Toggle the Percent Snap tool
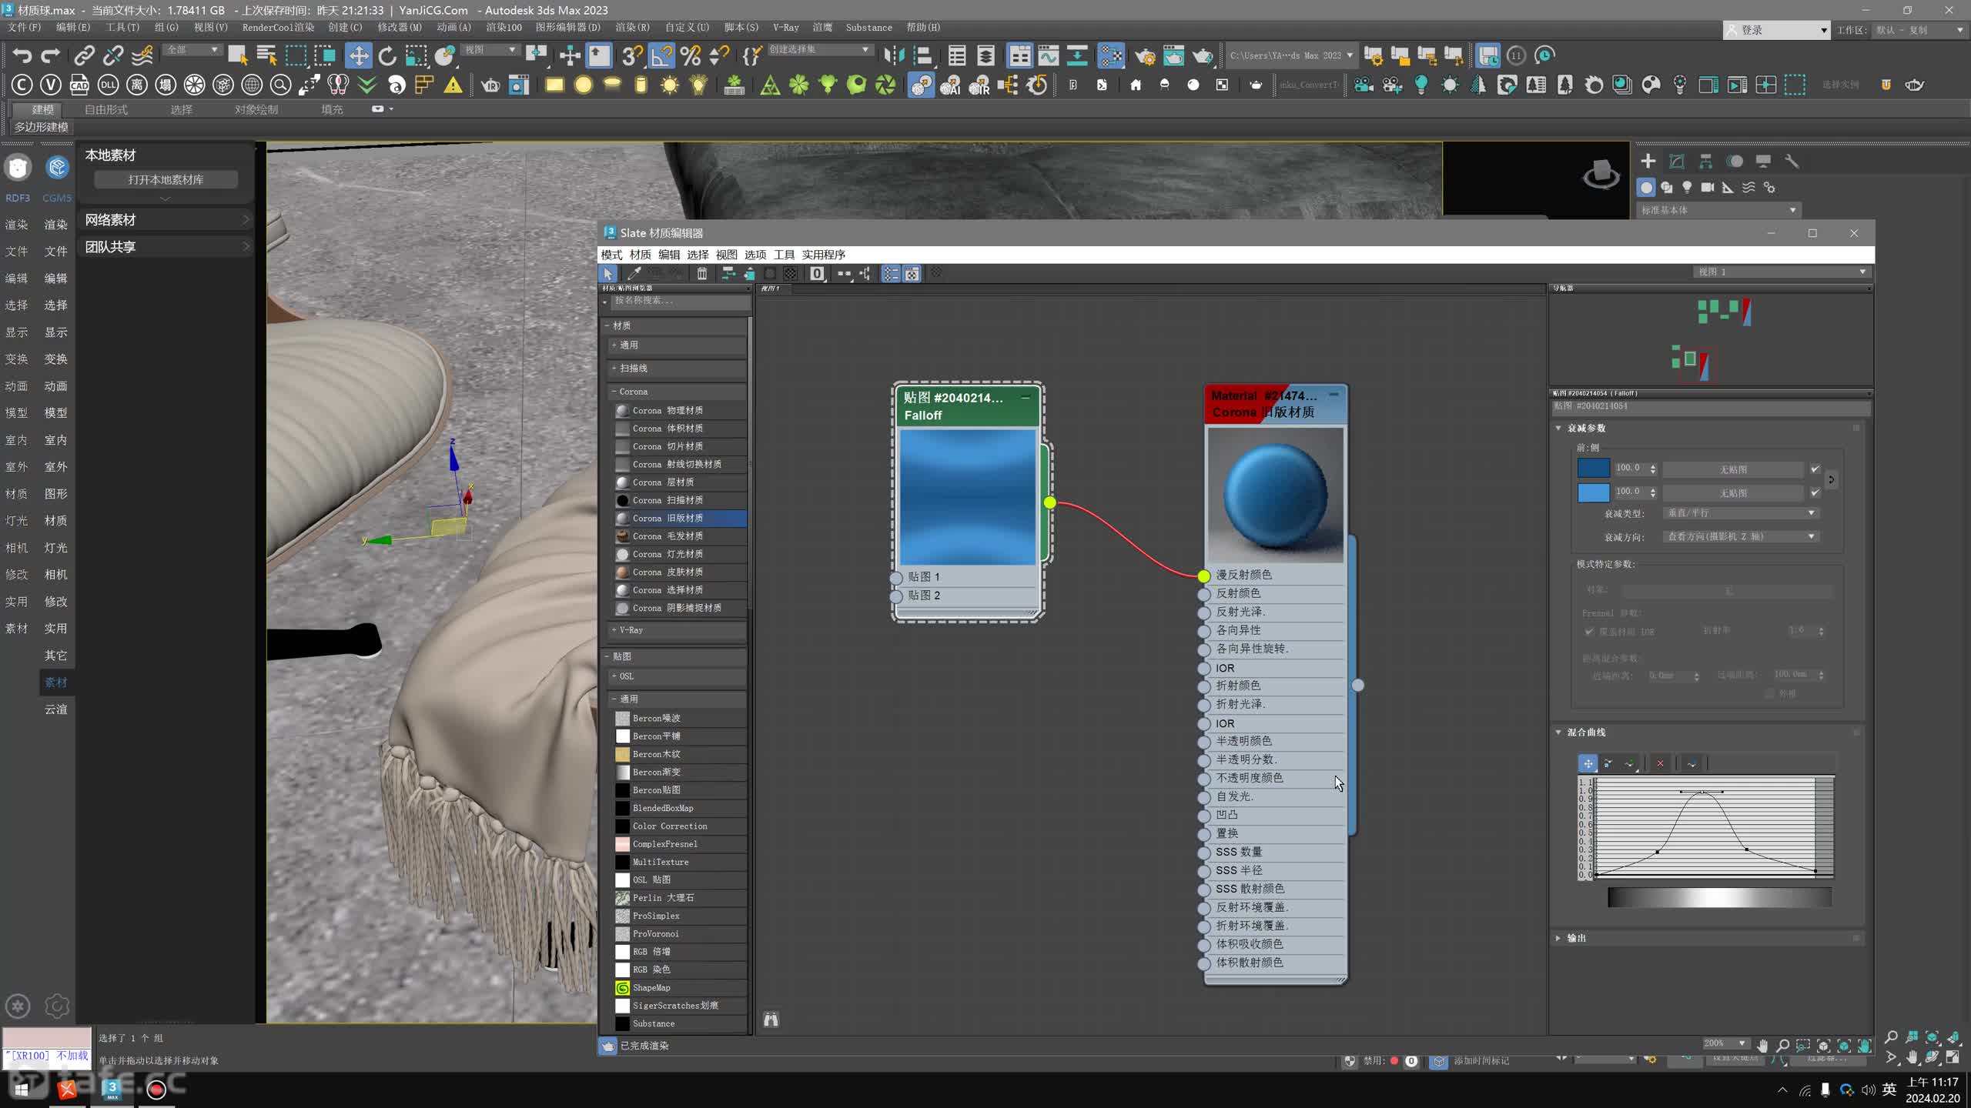This screenshot has width=1971, height=1108. (x=691, y=55)
